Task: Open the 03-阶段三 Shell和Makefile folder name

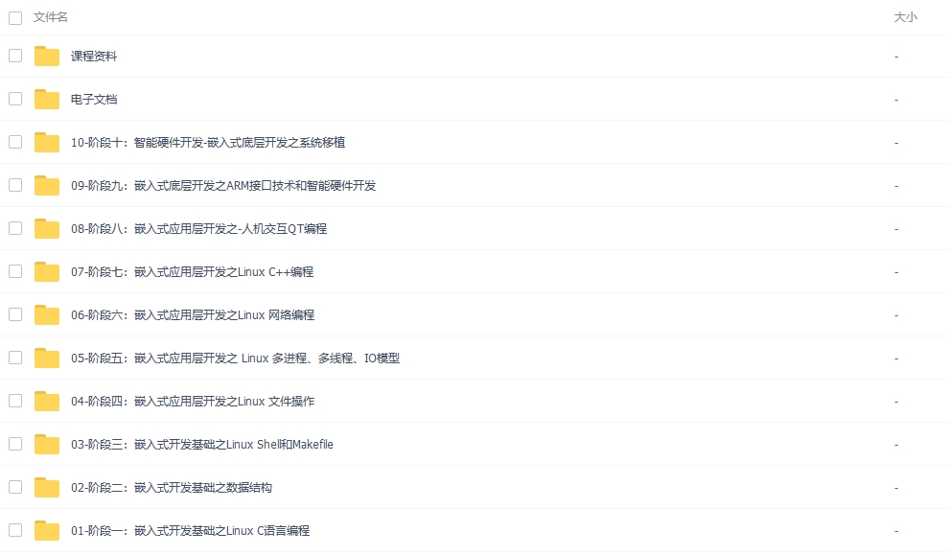Action: 201,445
